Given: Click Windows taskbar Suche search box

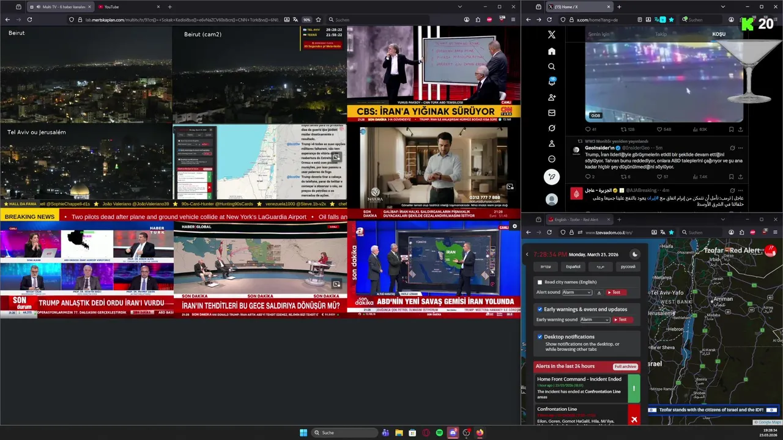Looking at the screenshot, I should tap(344, 433).
